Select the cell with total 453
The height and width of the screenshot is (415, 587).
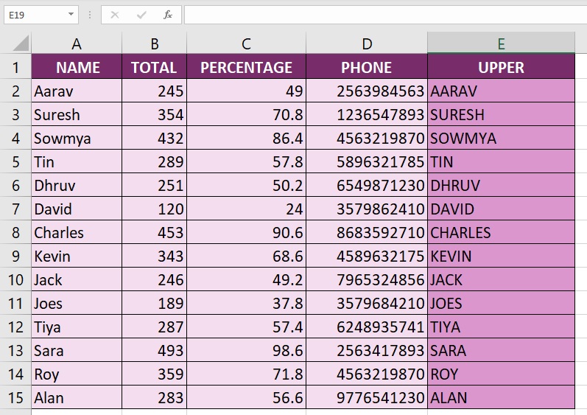click(155, 233)
